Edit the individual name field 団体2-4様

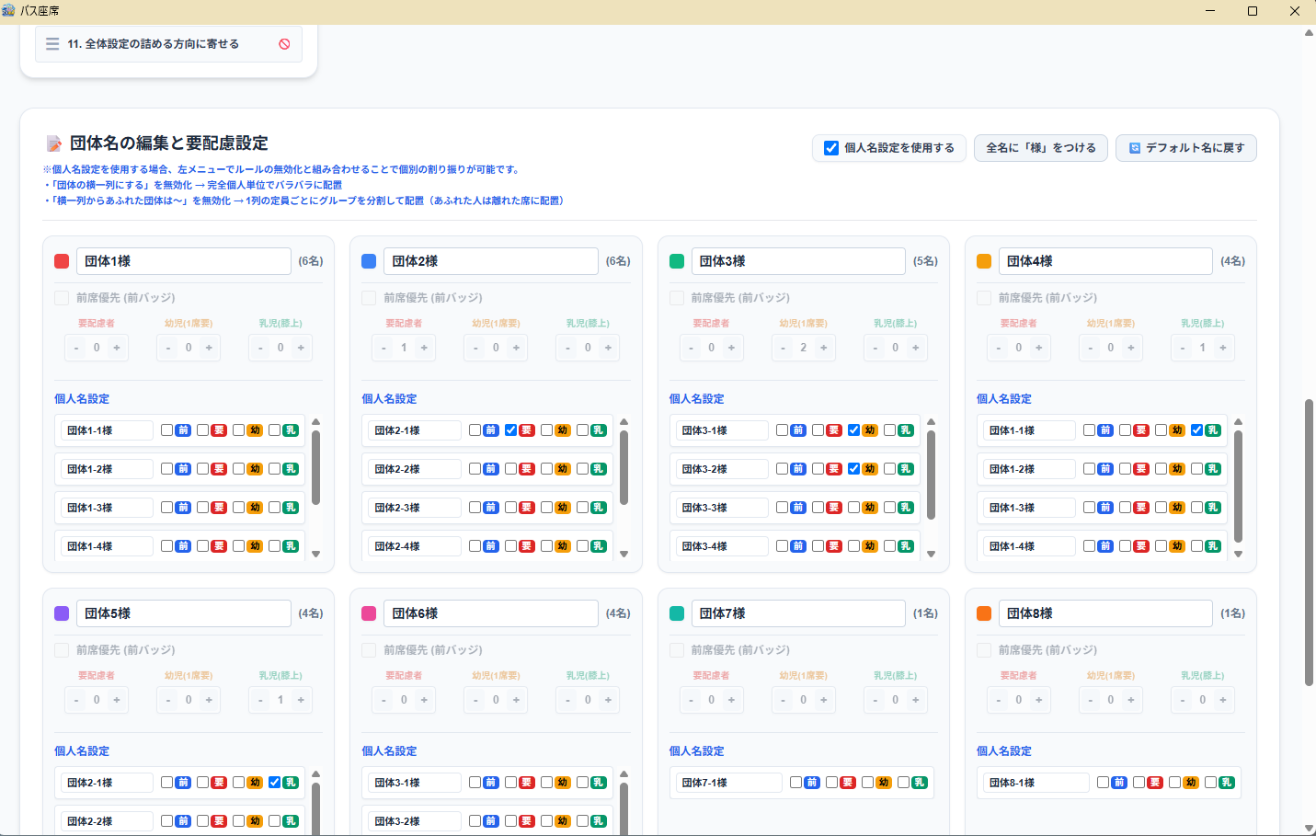click(x=415, y=546)
